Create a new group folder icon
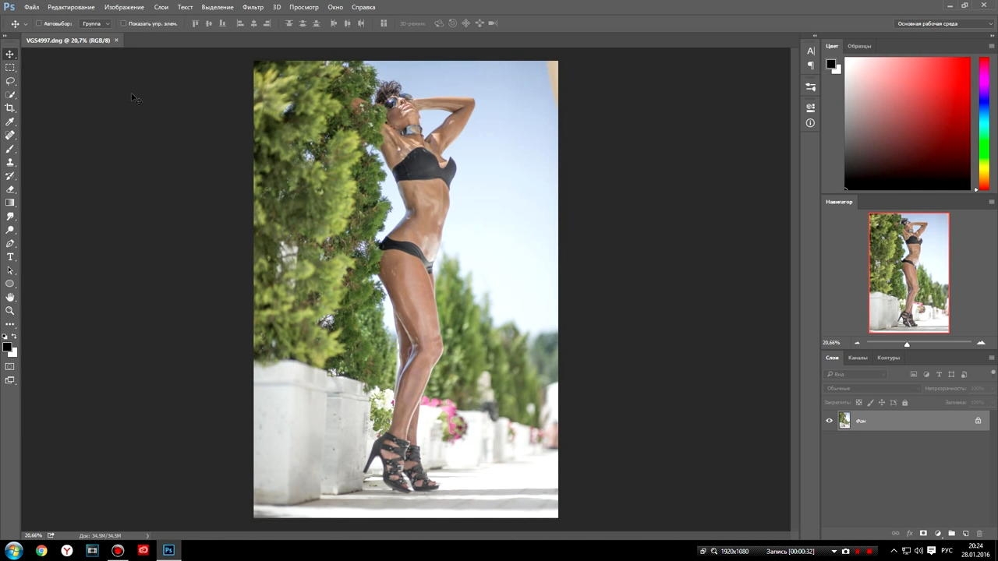998x561 pixels. 951,534
